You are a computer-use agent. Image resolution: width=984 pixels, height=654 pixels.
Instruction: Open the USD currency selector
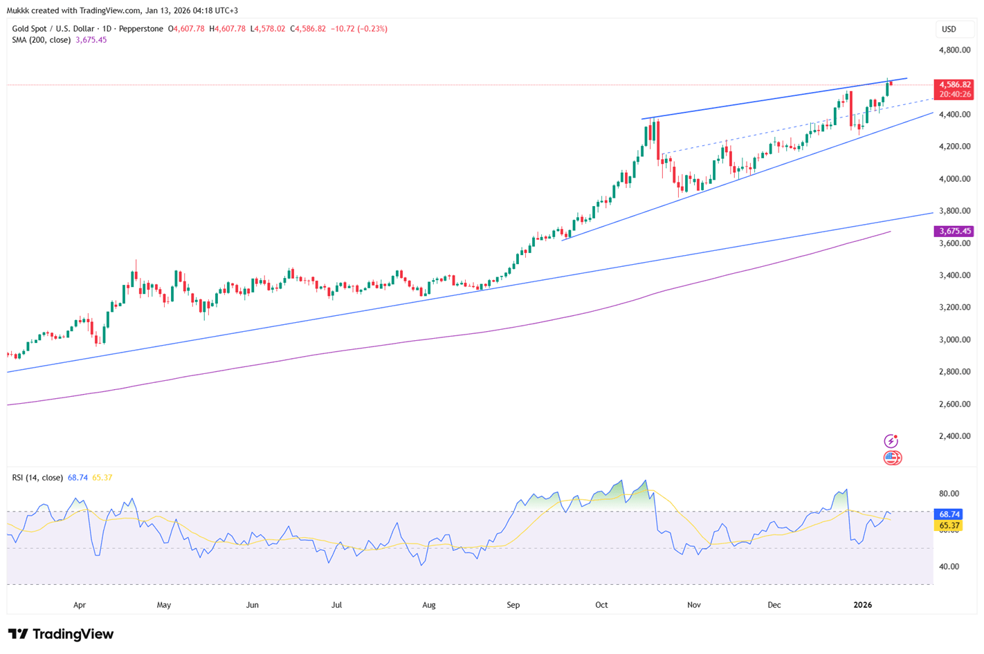(949, 29)
